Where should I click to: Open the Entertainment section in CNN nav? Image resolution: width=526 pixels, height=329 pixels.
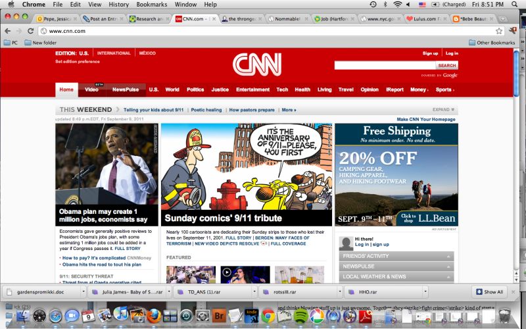252,89
